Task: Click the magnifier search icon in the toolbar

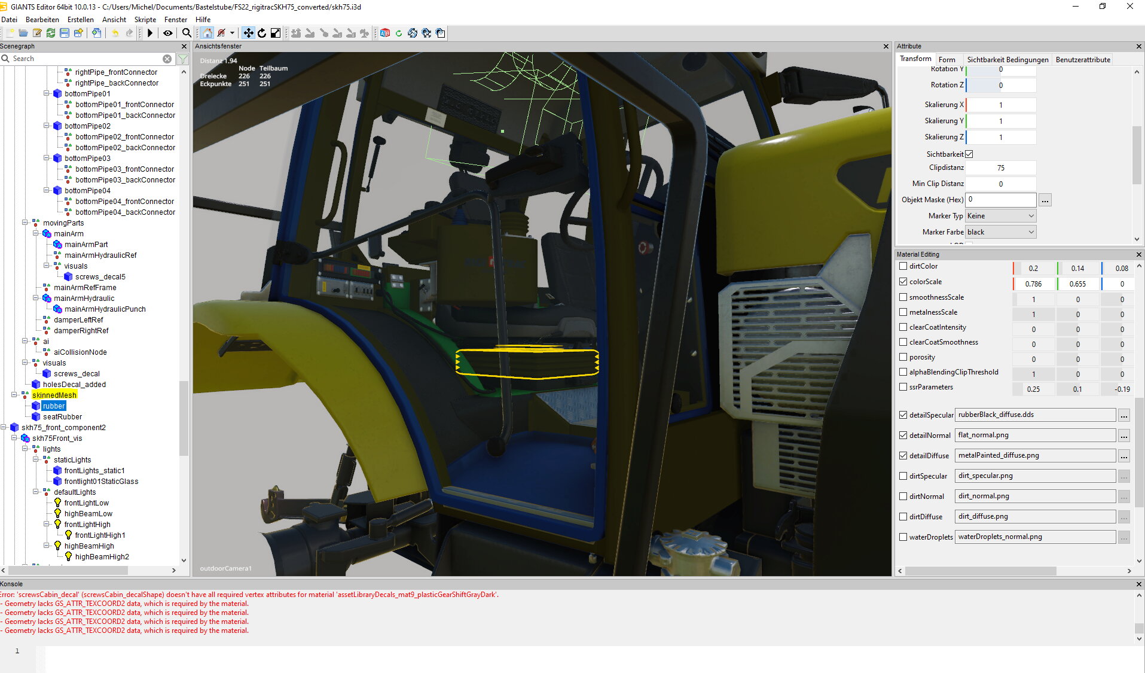Action: [187, 33]
